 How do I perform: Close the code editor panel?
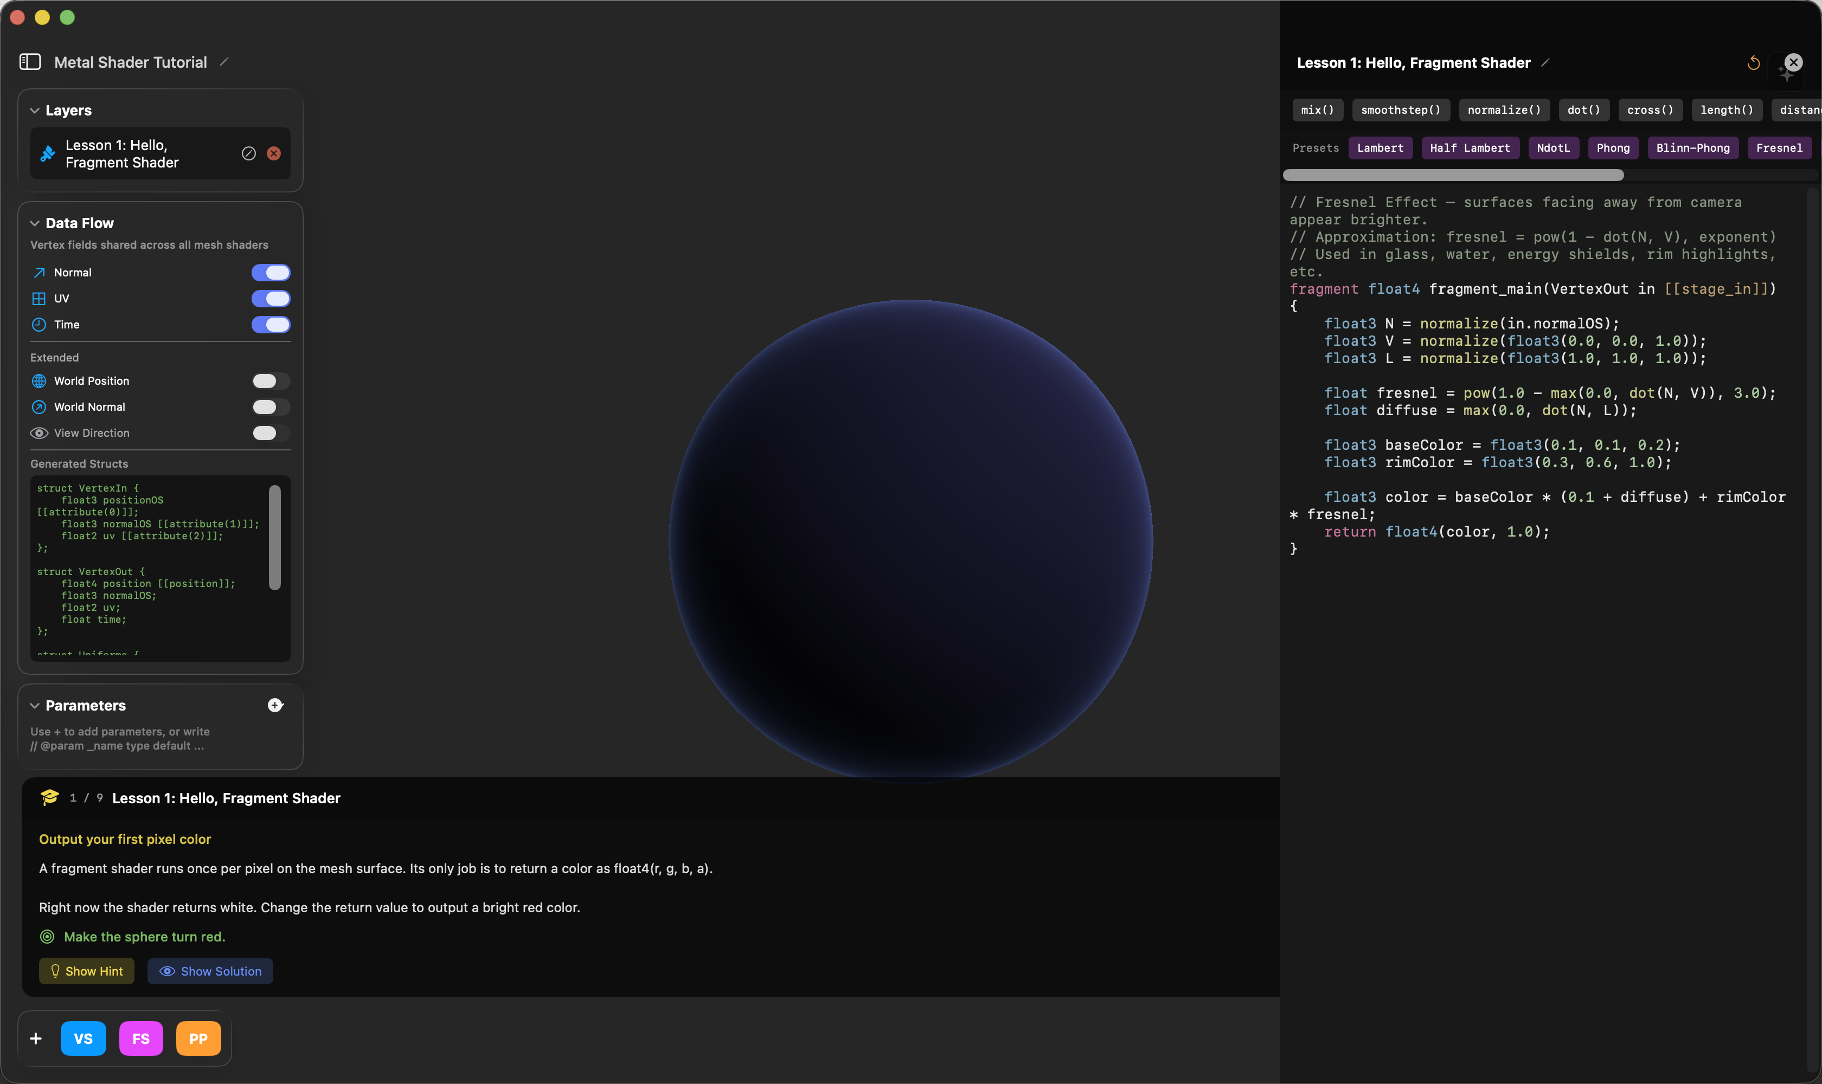pos(1793,62)
